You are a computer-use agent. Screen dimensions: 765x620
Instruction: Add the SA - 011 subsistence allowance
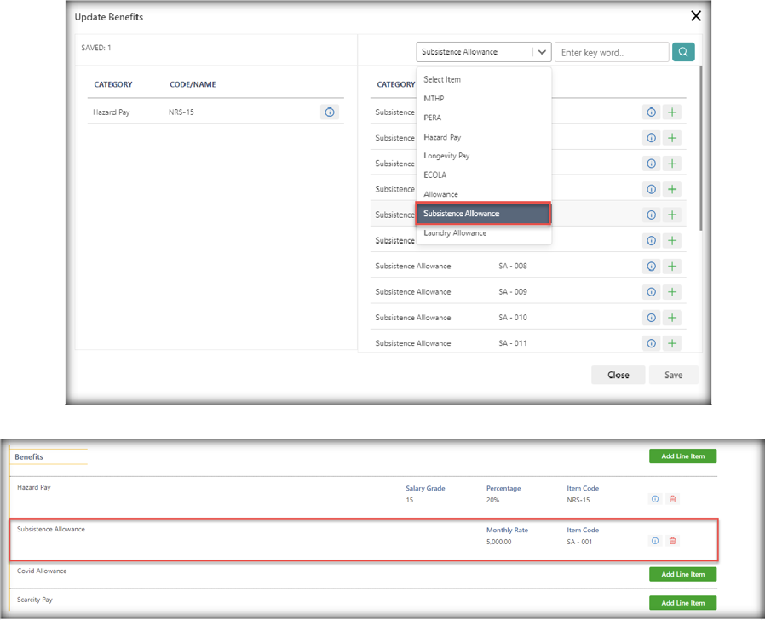(672, 343)
